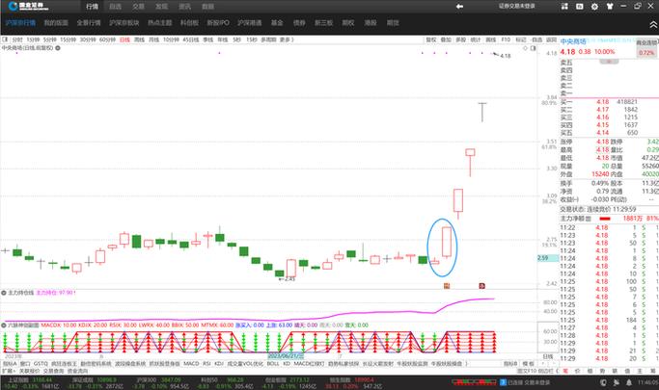
Task: Open 新股IPO submenu item
Action: click(218, 23)
